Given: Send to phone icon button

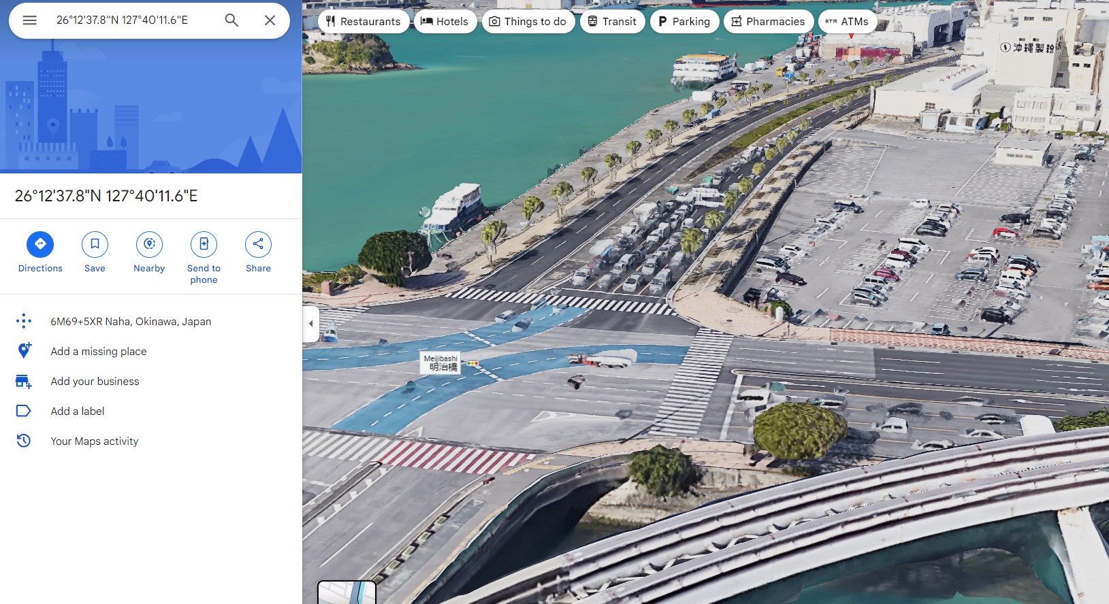Looking at the screenshot, I should pos(204,244).
